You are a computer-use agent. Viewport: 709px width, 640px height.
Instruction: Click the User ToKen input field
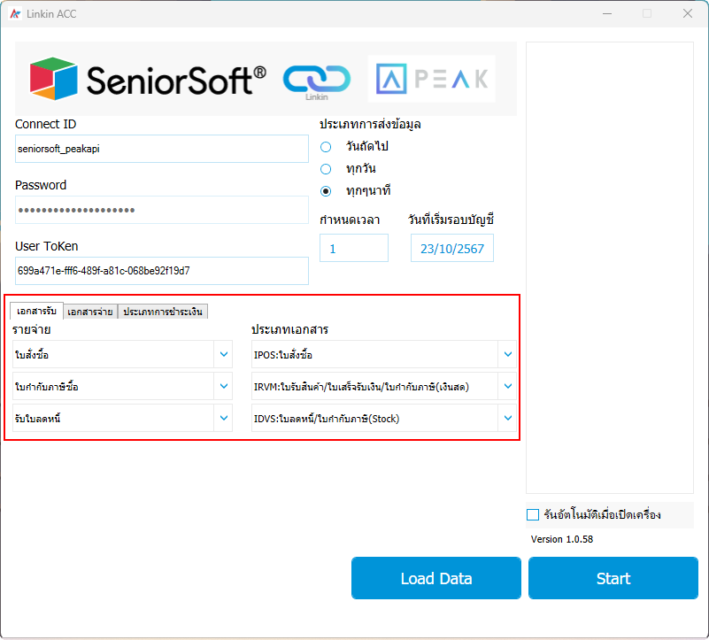(162, 271)
